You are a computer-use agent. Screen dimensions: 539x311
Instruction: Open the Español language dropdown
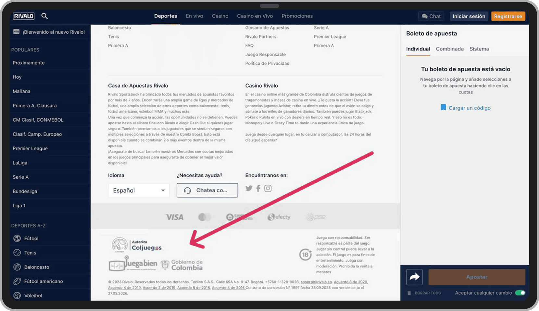tap(139, 190)
